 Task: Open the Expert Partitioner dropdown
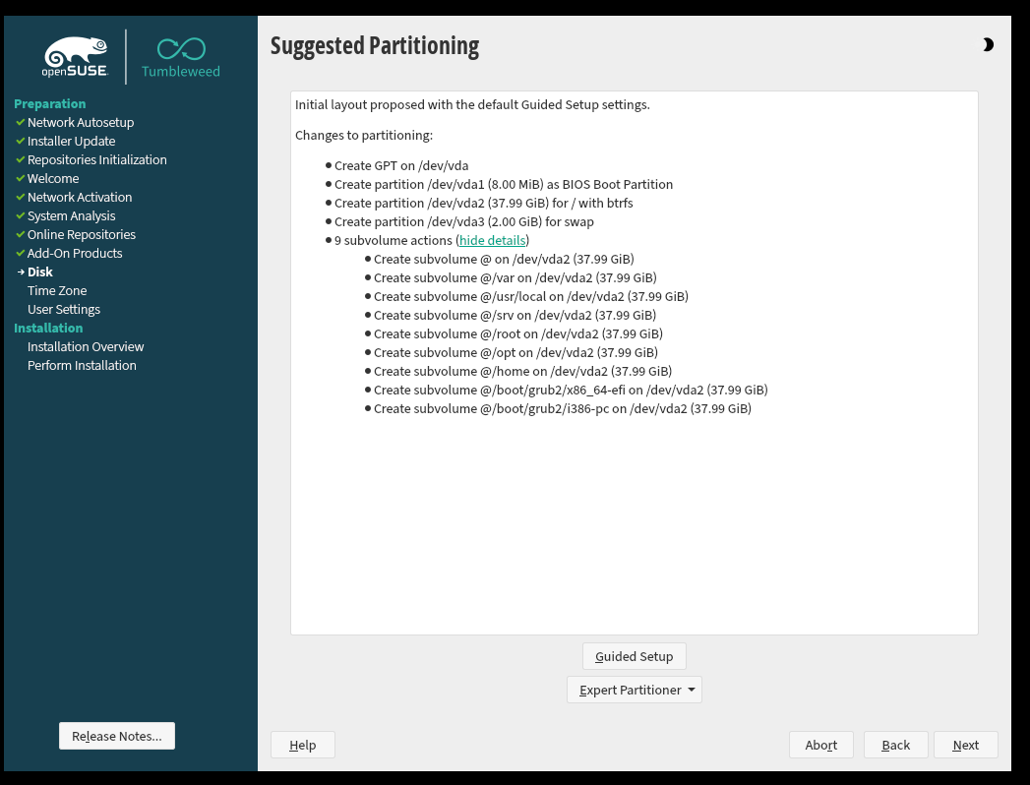coord(634,690)
